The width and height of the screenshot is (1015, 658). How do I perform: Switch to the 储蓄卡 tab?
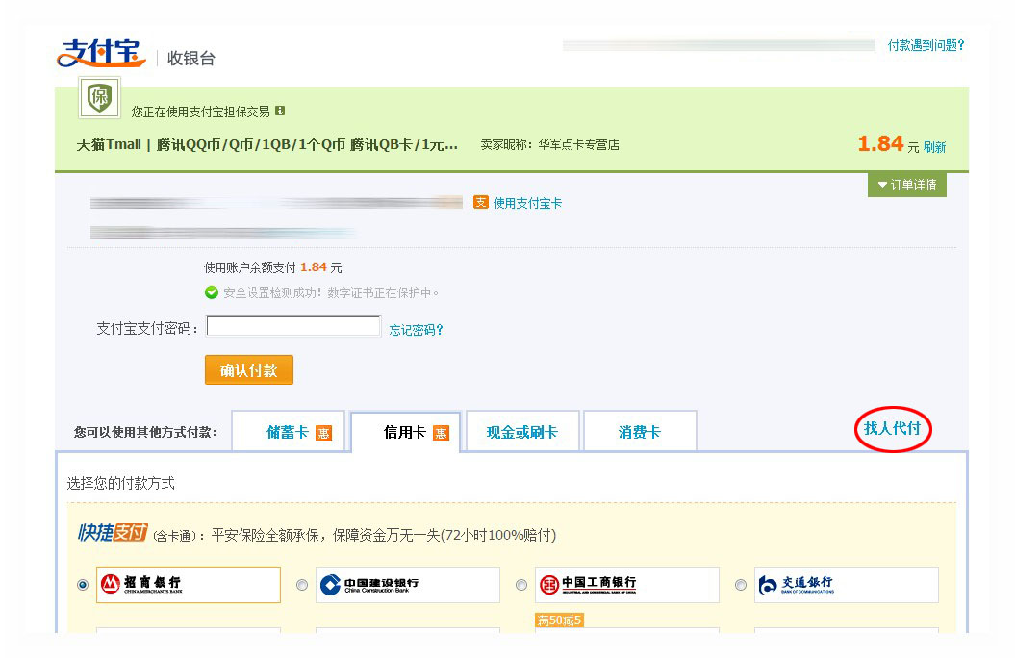(288, 432)
